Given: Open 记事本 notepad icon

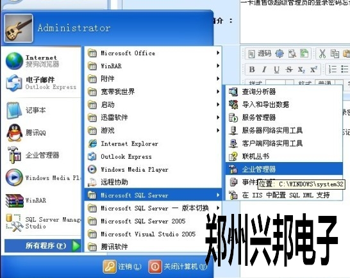Looking at the screenshot, I should click(14, 110).
